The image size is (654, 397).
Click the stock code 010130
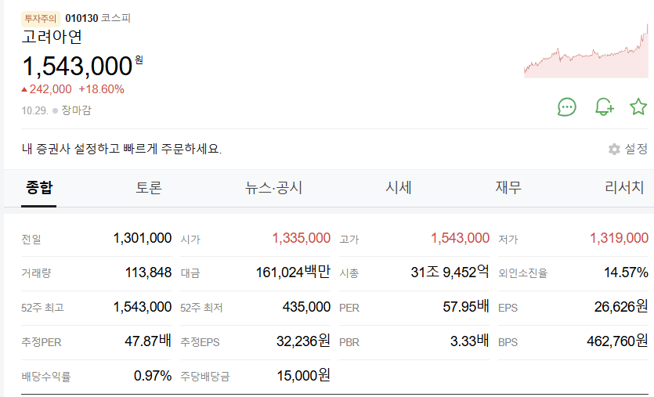click(x=81, y=18)
